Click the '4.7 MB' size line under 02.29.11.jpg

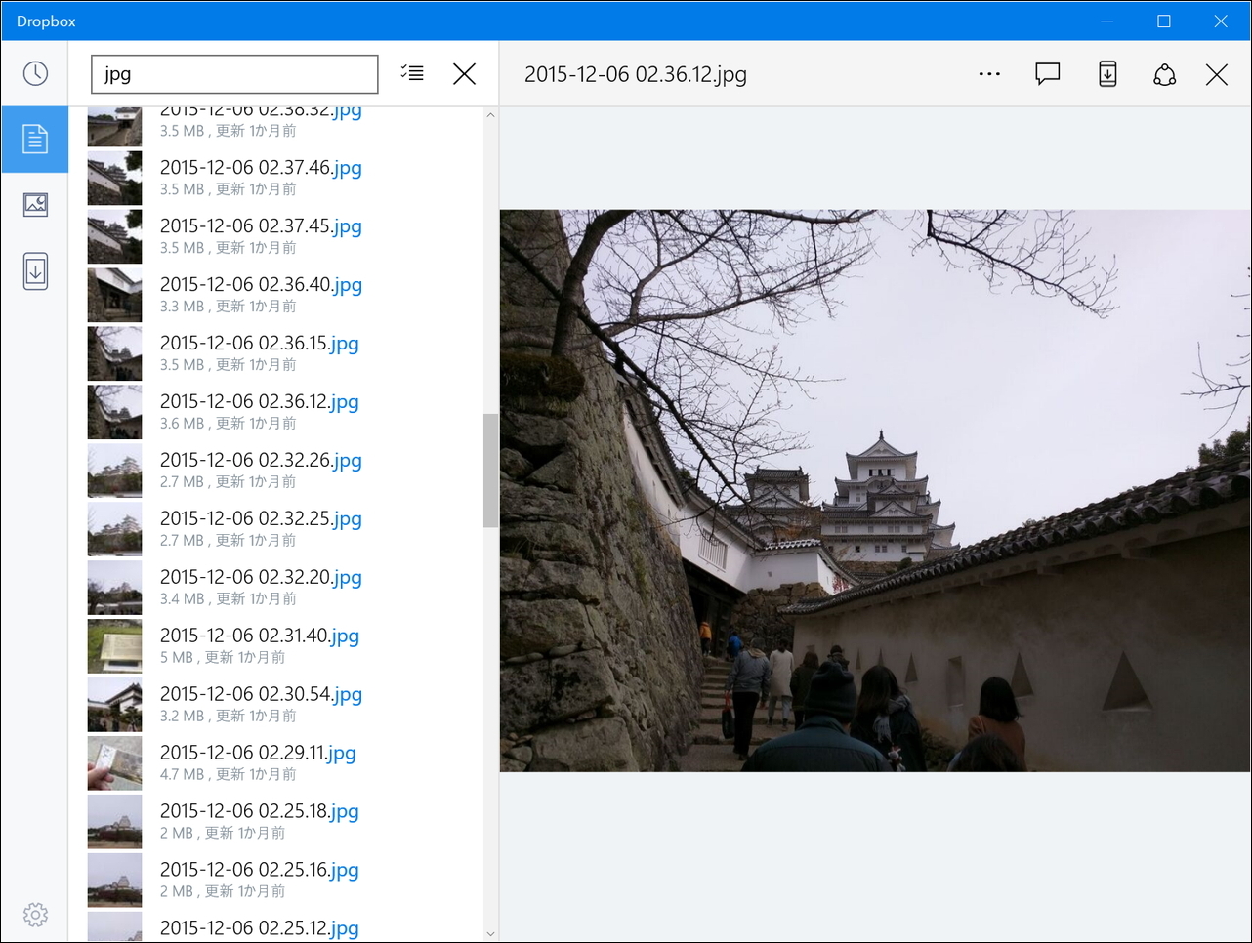point(229,775)
